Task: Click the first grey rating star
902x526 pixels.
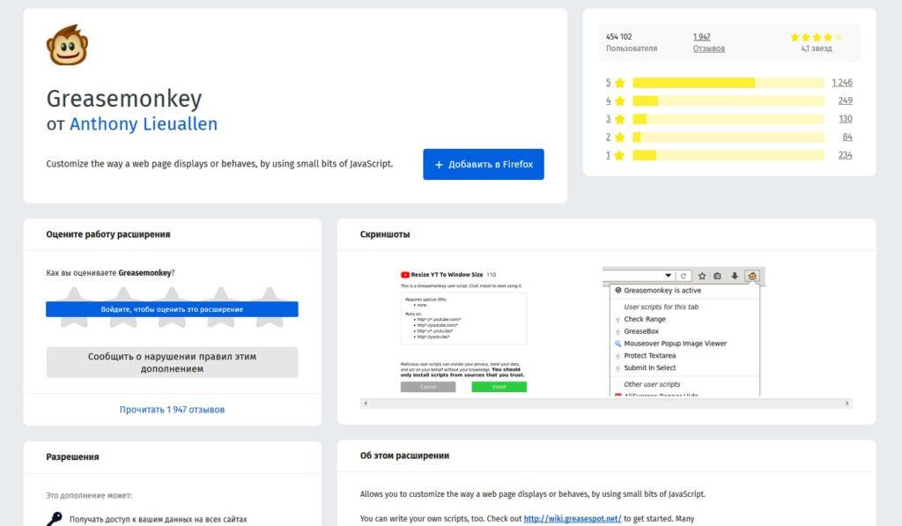Action: (74, 307)
